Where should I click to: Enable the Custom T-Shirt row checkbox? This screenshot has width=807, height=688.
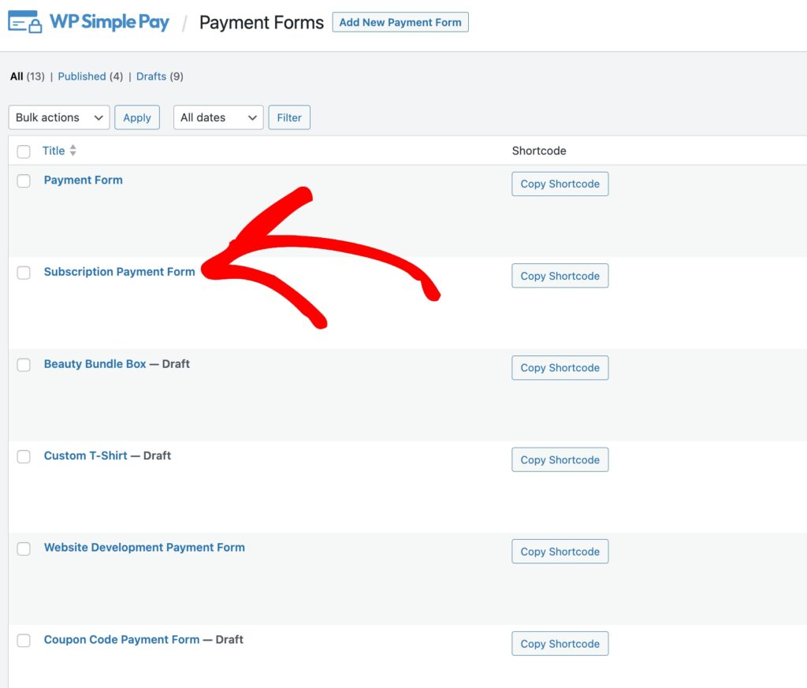[x=24, y=457]
